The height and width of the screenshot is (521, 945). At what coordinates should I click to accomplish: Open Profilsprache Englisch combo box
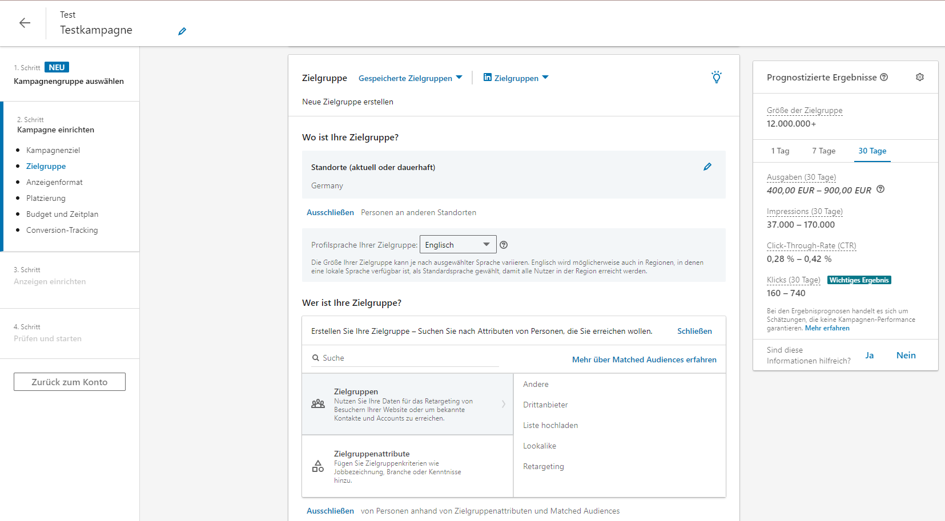pyautogui.click(x=458, y=244)
